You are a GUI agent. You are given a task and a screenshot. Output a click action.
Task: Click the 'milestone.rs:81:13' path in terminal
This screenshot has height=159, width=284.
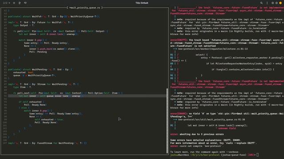tap(213, 49)
